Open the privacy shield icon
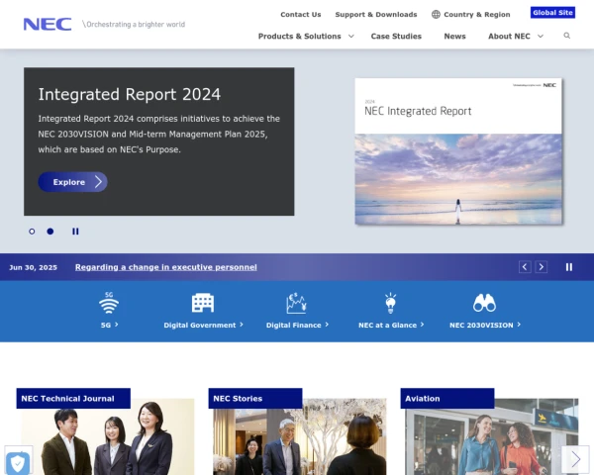The width and height of the screenshot is (594, 475). (x=18, y=463)
